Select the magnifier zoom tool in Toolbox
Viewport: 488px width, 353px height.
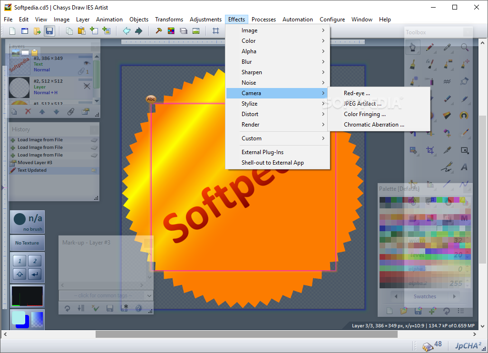465,47
